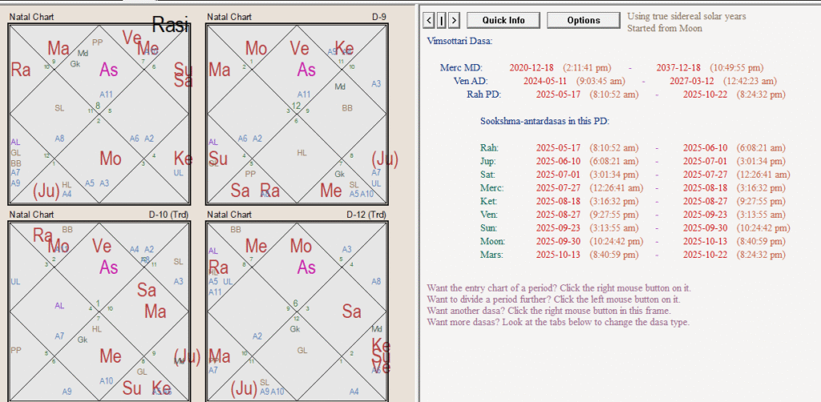Click the Rasi chart title
The width and height of the screenshot is (821, 402).
[x=170, y=25]
